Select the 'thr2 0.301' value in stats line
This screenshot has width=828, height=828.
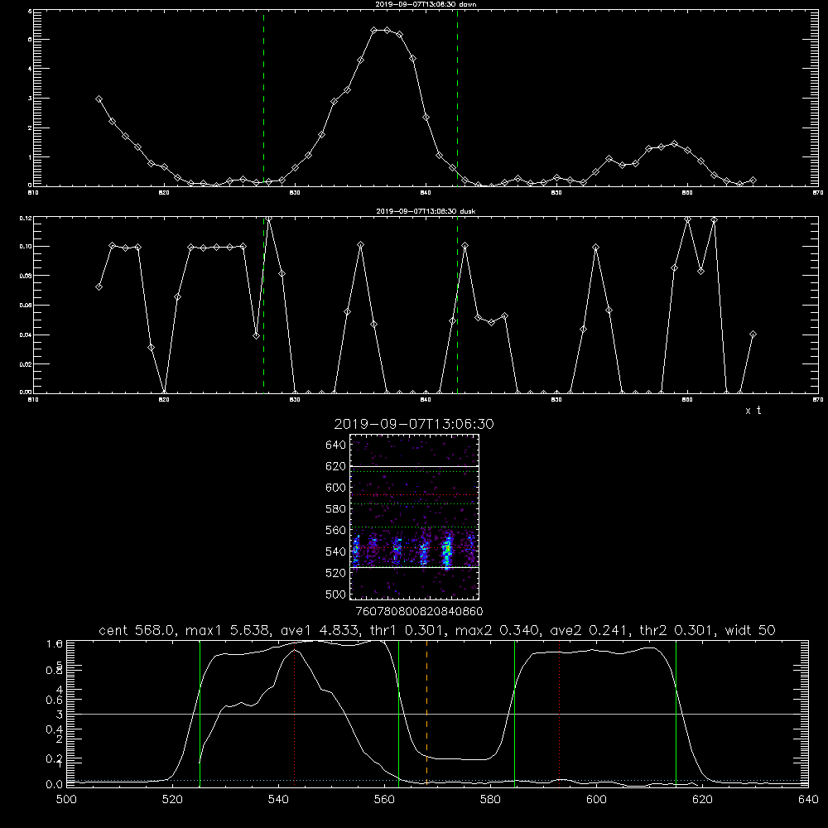674,630
